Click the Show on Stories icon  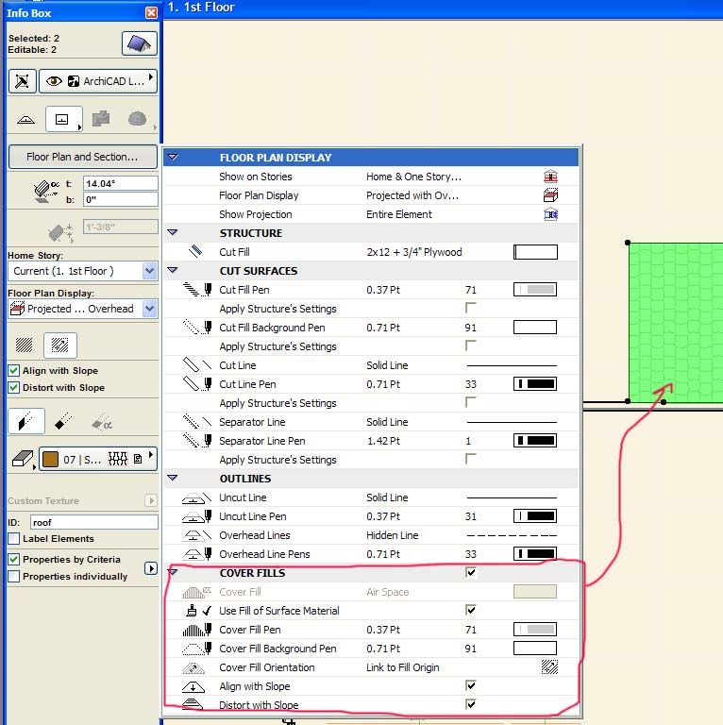tap(550, 177)
